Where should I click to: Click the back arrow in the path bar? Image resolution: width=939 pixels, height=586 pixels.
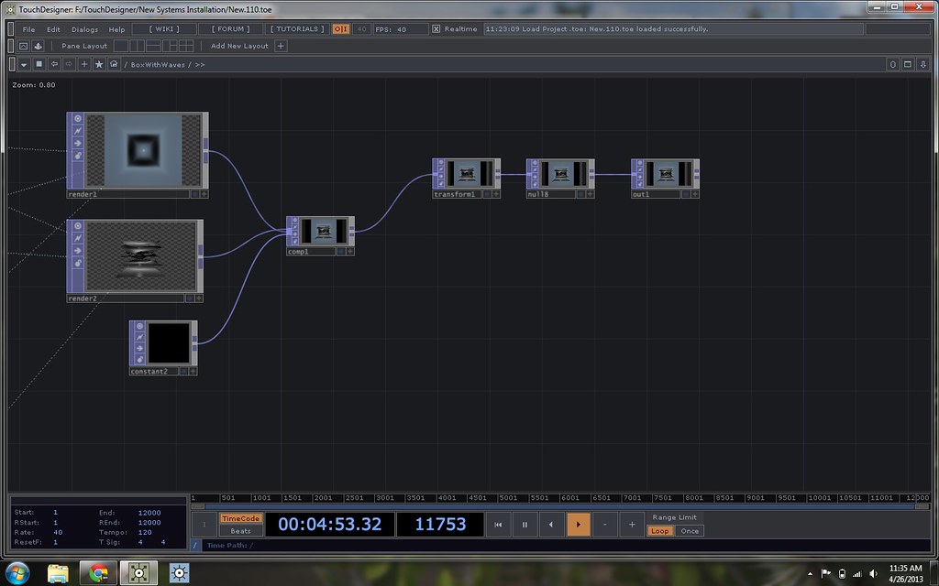(54, 65)
